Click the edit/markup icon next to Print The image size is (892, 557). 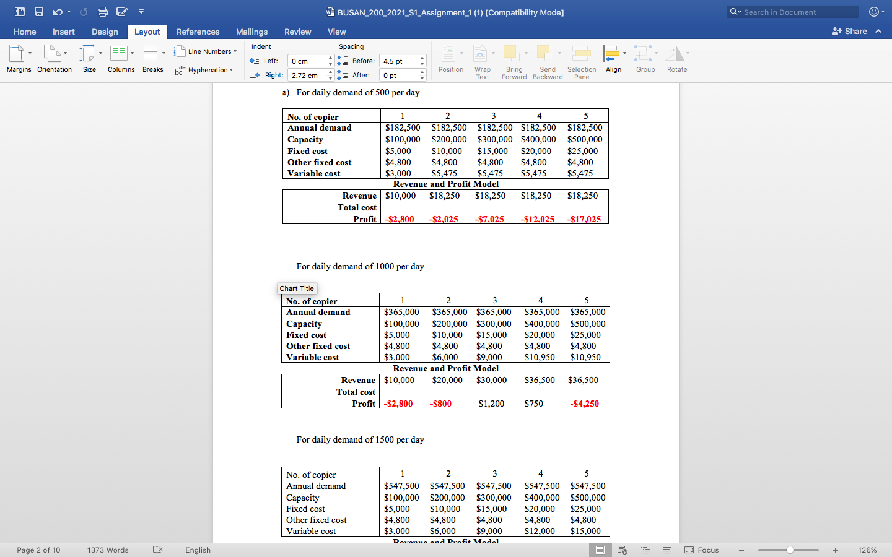coord(122,12)
